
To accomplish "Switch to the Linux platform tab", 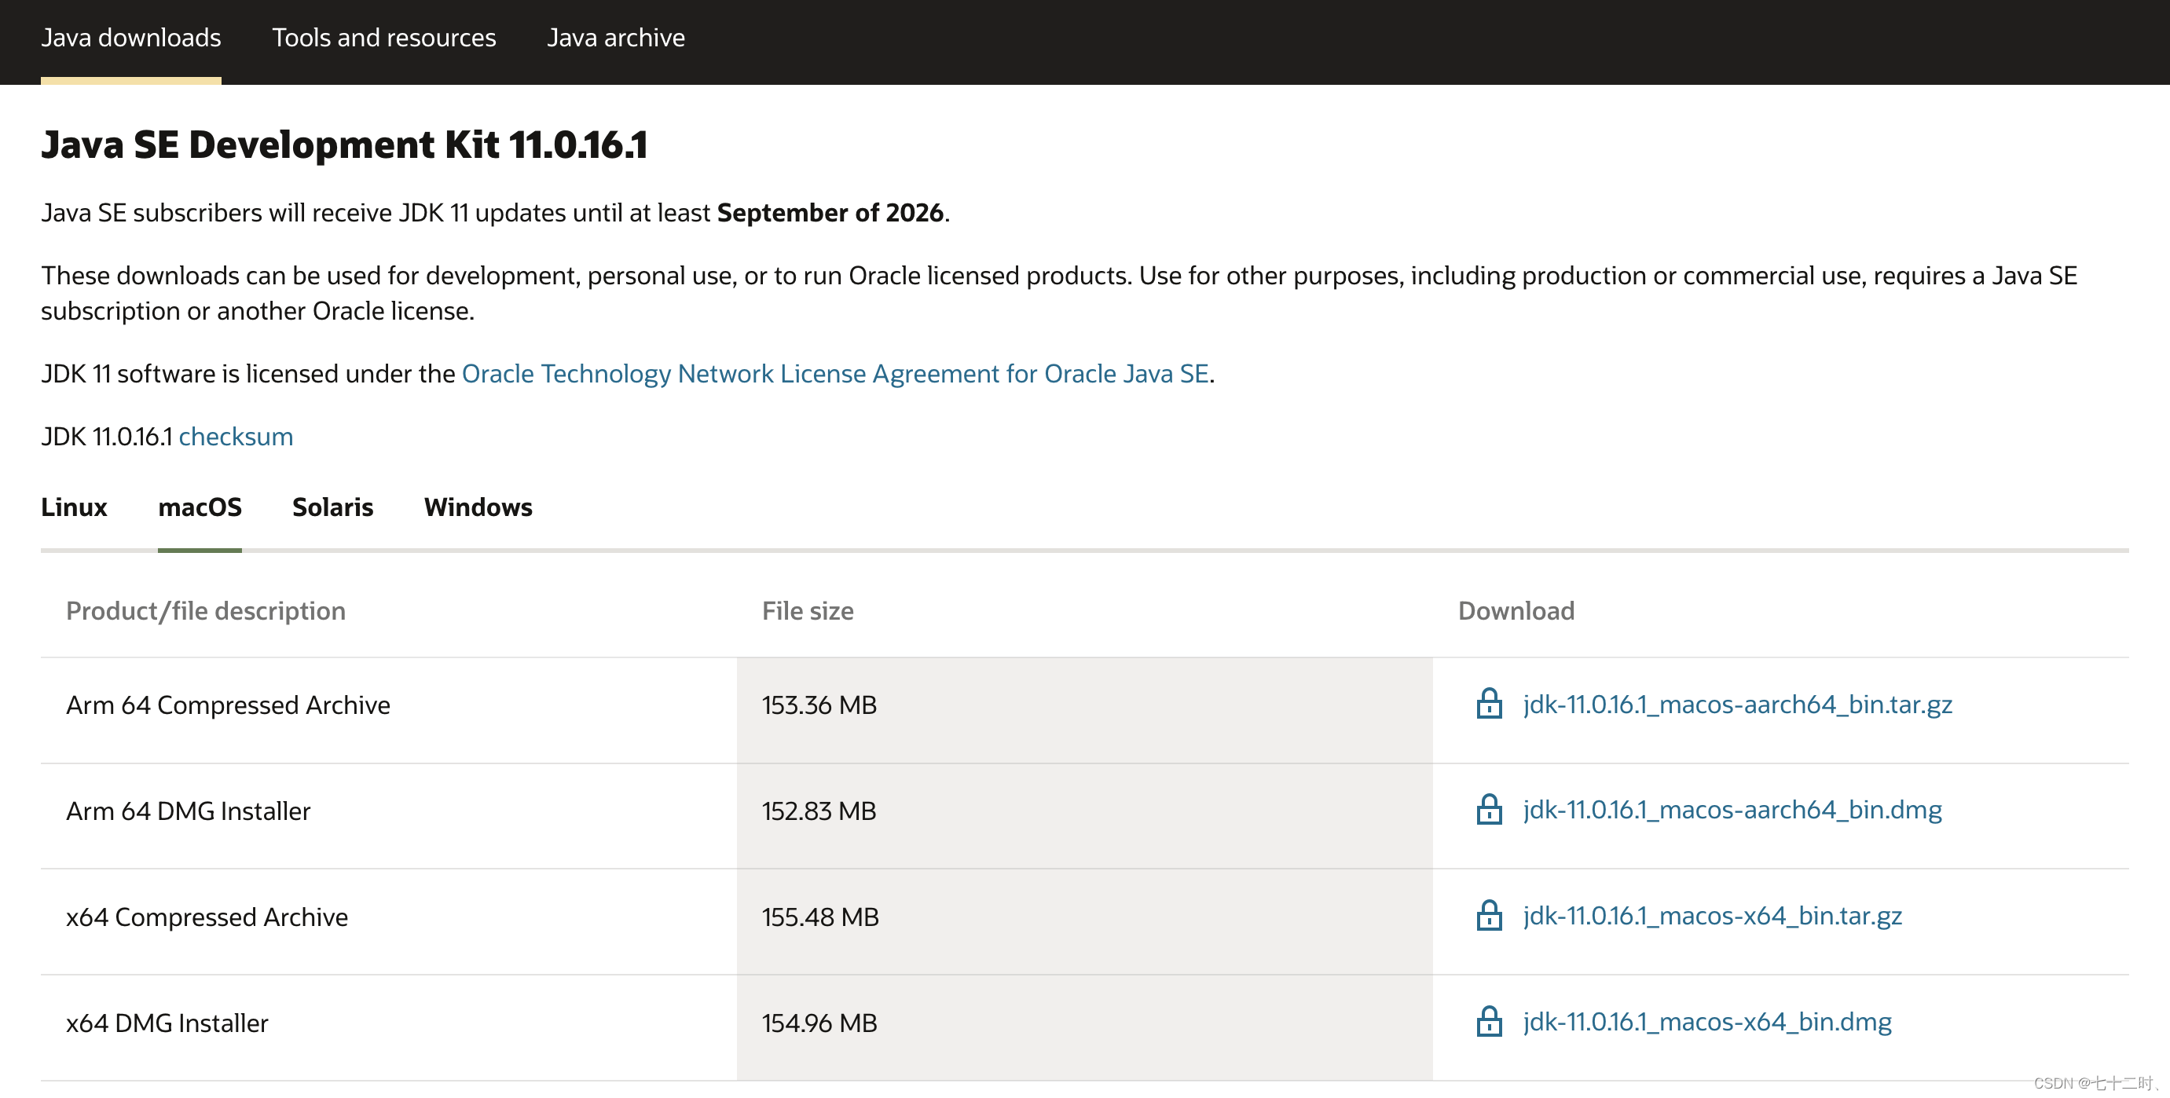I will 74,507.
